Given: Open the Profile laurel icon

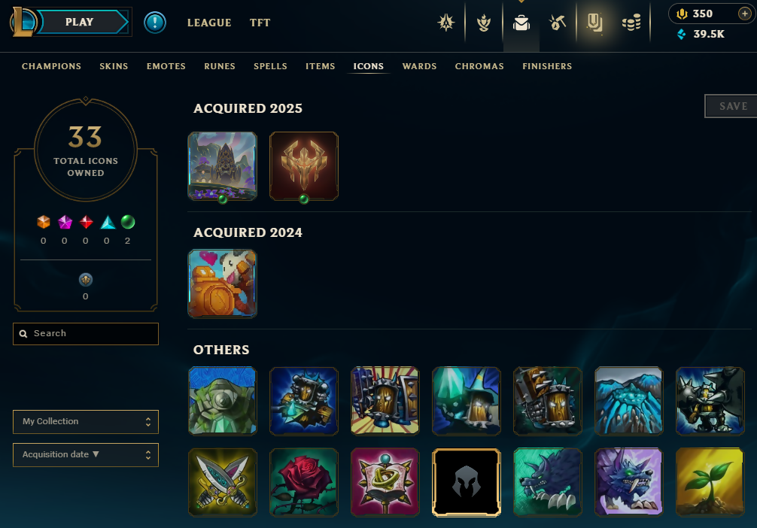Looking at the screenshot, I should tap(484, 23).
